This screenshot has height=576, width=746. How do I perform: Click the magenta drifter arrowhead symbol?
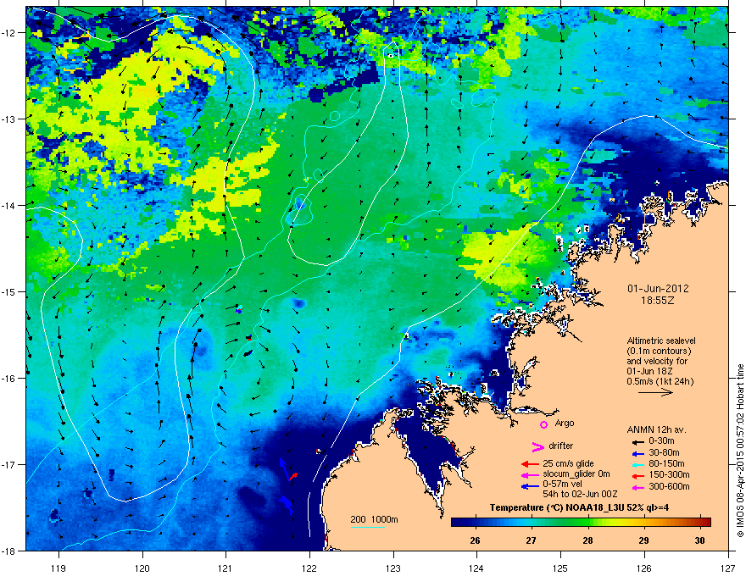tap(537, 446)
